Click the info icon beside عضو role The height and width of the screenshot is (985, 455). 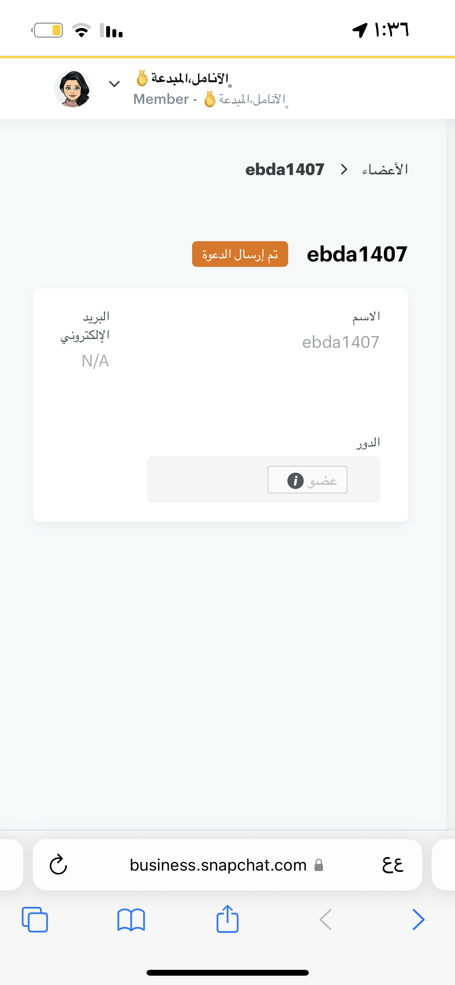296,480
